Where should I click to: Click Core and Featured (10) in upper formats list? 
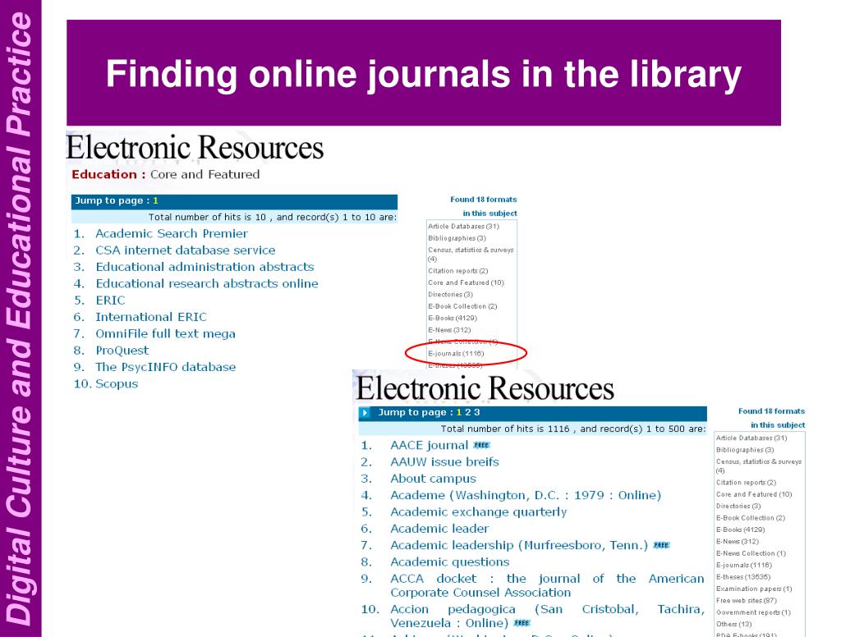pyautogui.click(x=466, y=282)
